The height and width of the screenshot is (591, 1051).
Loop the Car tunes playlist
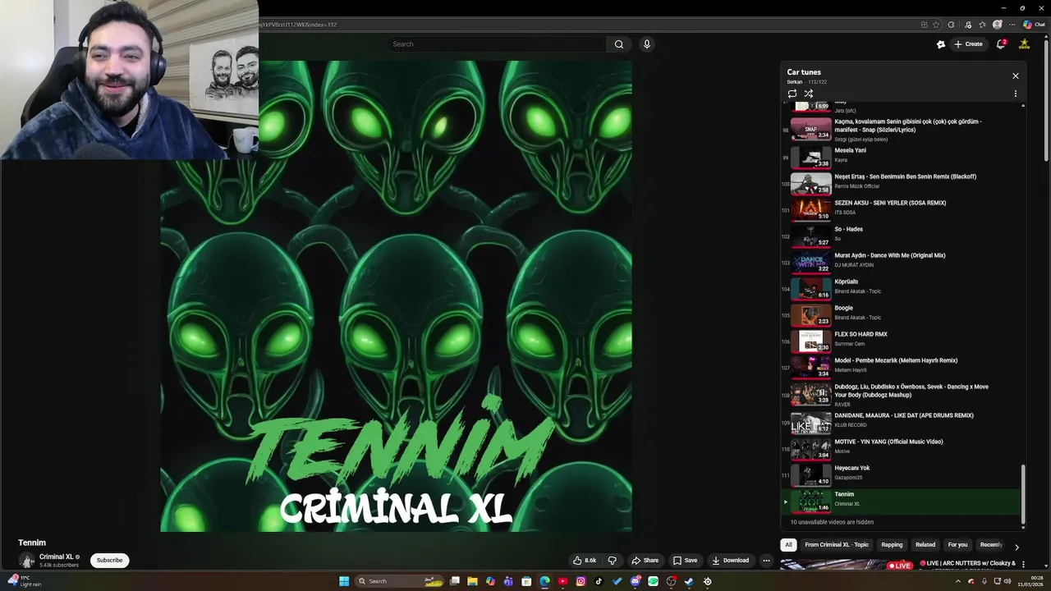[x=792, y=94]
